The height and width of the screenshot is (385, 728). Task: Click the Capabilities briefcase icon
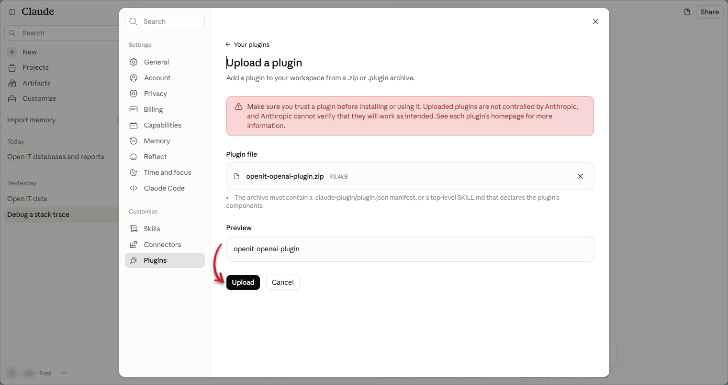click(134, 125)
